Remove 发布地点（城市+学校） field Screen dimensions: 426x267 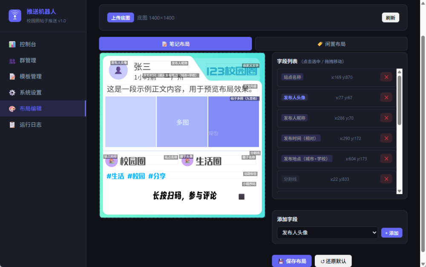[x=386, y=159]
